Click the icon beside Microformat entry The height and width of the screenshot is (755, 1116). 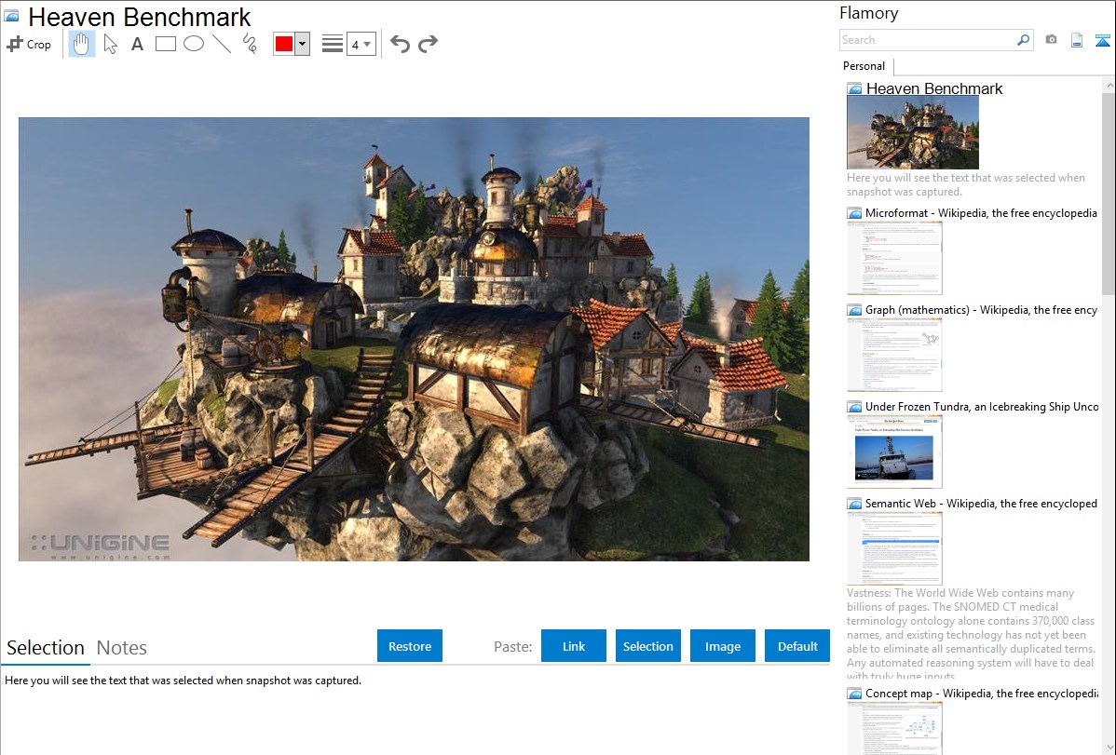(x=854, y=213)
